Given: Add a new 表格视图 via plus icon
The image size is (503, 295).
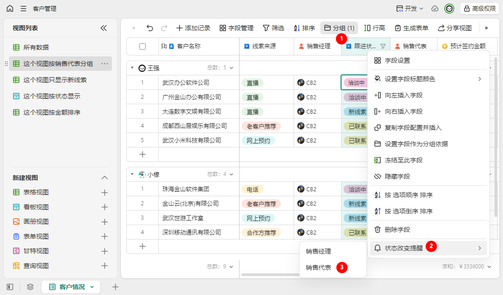Looking at the screenshot, I should pyautogui.click(x=105, y=193).
